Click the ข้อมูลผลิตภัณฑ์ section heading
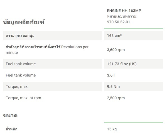This screenshot has height=139, width=167. (23, 22)
